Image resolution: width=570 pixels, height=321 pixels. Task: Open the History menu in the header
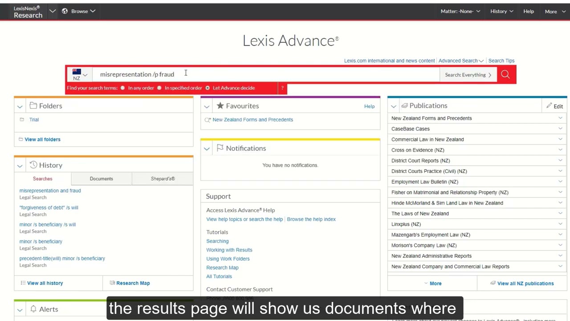coord(501,11)
